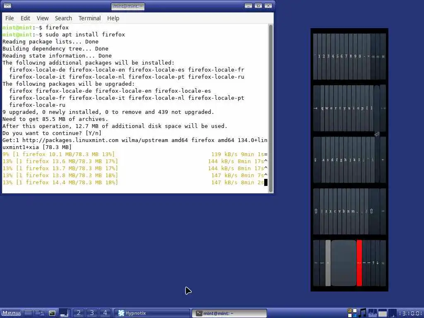Open the File menu in terminal
The image size is (424, 318).
(10, 18)
